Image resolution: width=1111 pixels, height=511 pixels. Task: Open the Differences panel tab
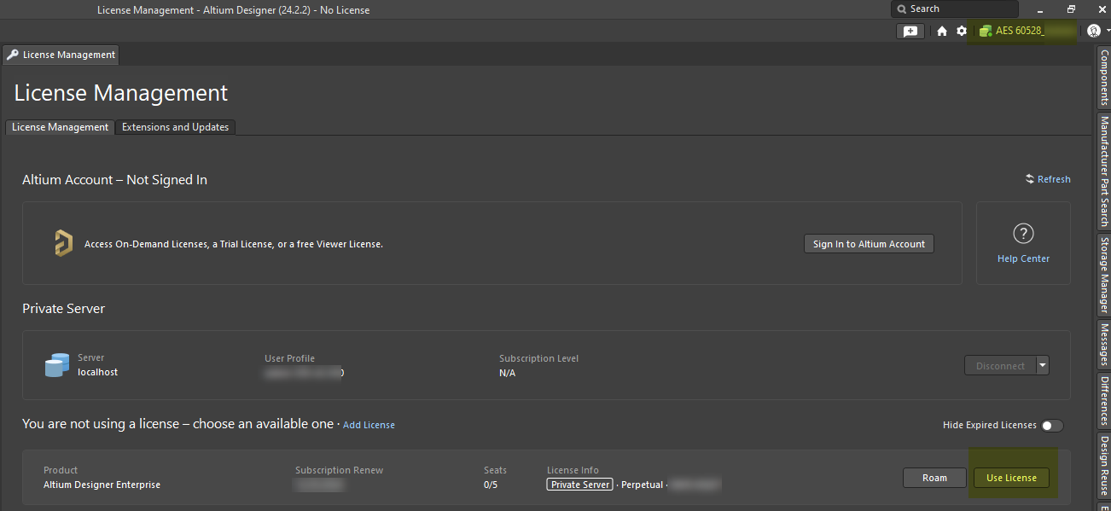pos(1104,401)
